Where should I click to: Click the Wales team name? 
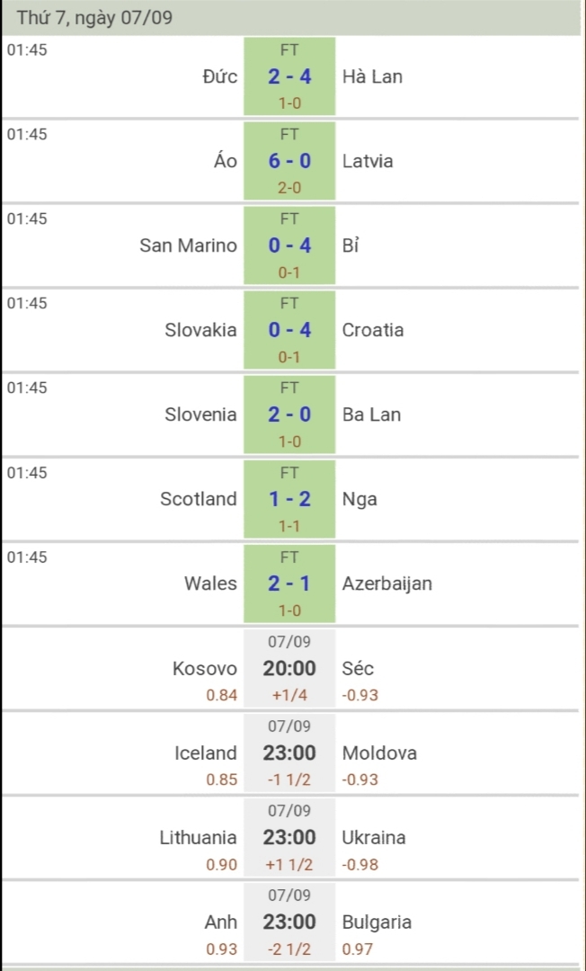click(x=210, y=583)
